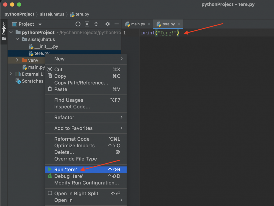Choose Reformat Code
Screen dimensions: 274x206
pos(86,139)
